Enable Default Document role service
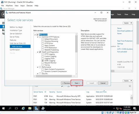139x114 pixels. [43, 39]
